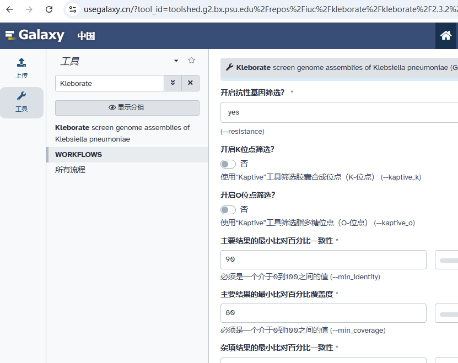458x363 pixels.
Task: Click the Upload (上传) icon in sidebar
Action: [21, 66]
